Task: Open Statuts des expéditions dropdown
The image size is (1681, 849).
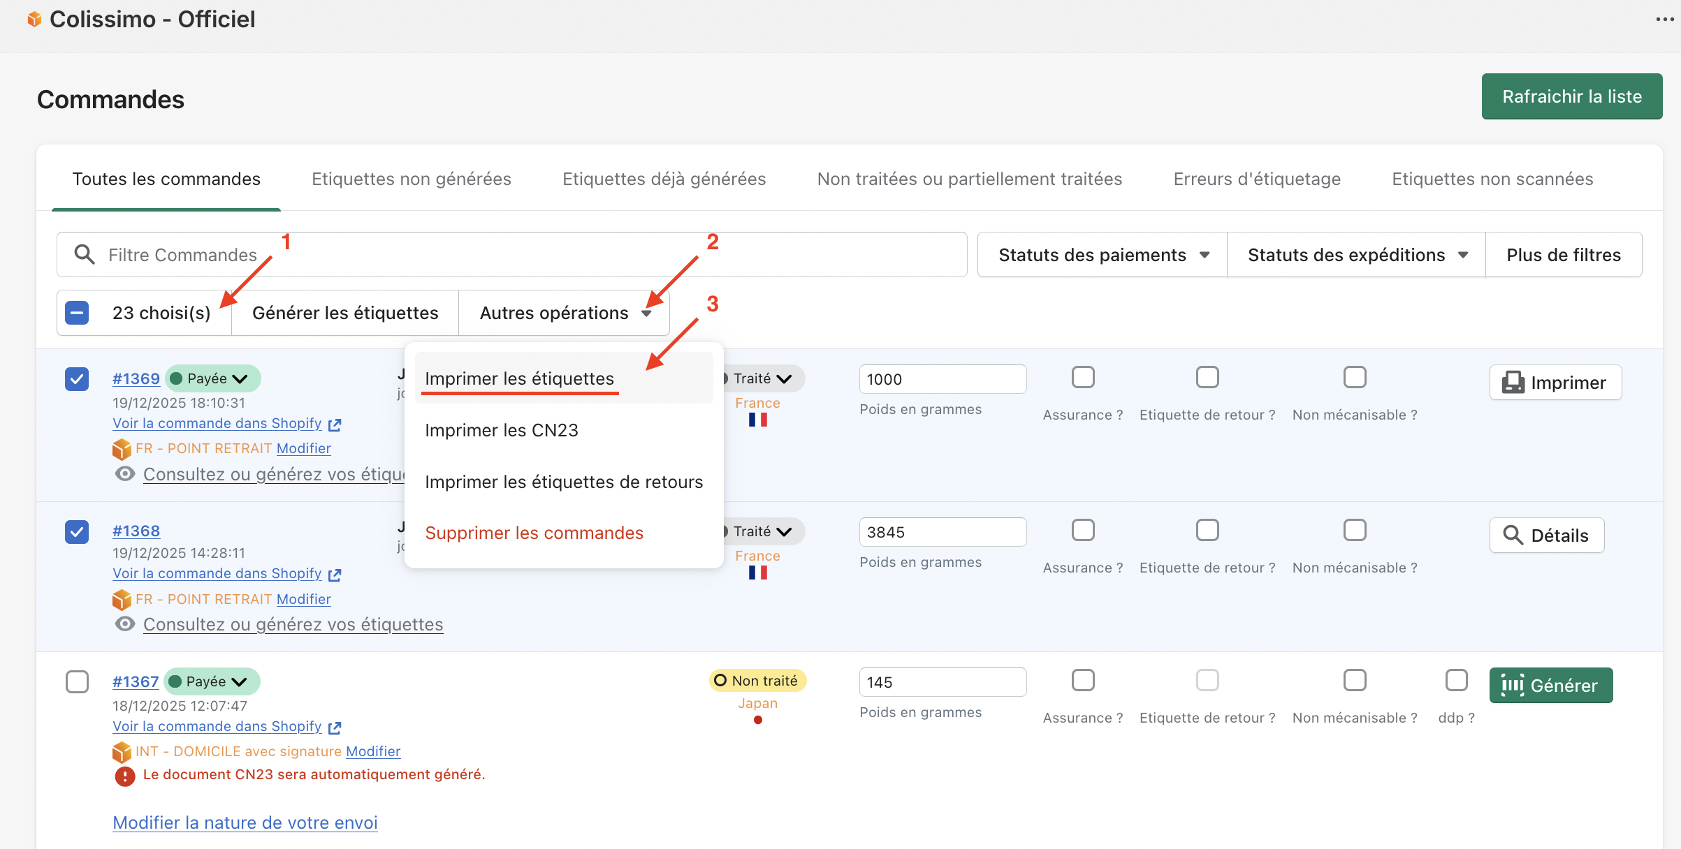Action: (x=1356, y=255)
